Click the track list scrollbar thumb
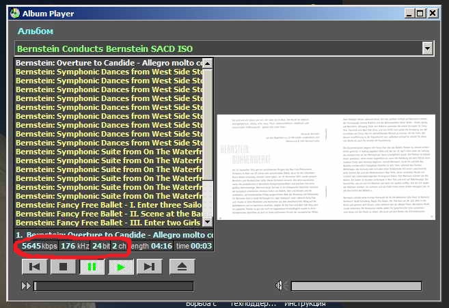449x308 pixels. pos(207,125)
